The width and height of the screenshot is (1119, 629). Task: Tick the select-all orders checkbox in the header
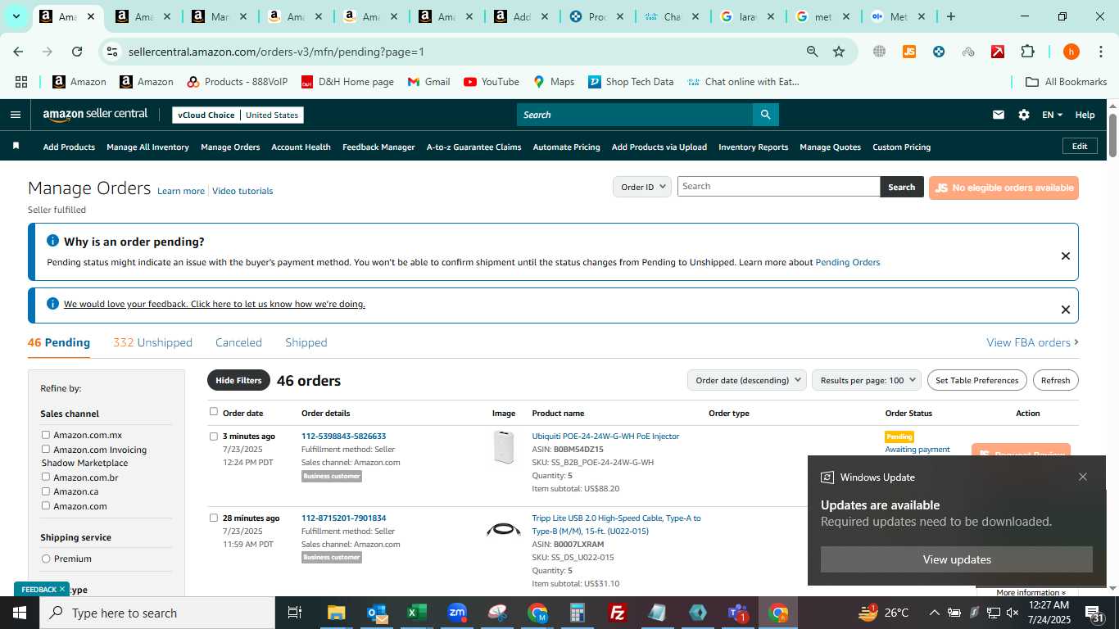[x=214, y=412]
